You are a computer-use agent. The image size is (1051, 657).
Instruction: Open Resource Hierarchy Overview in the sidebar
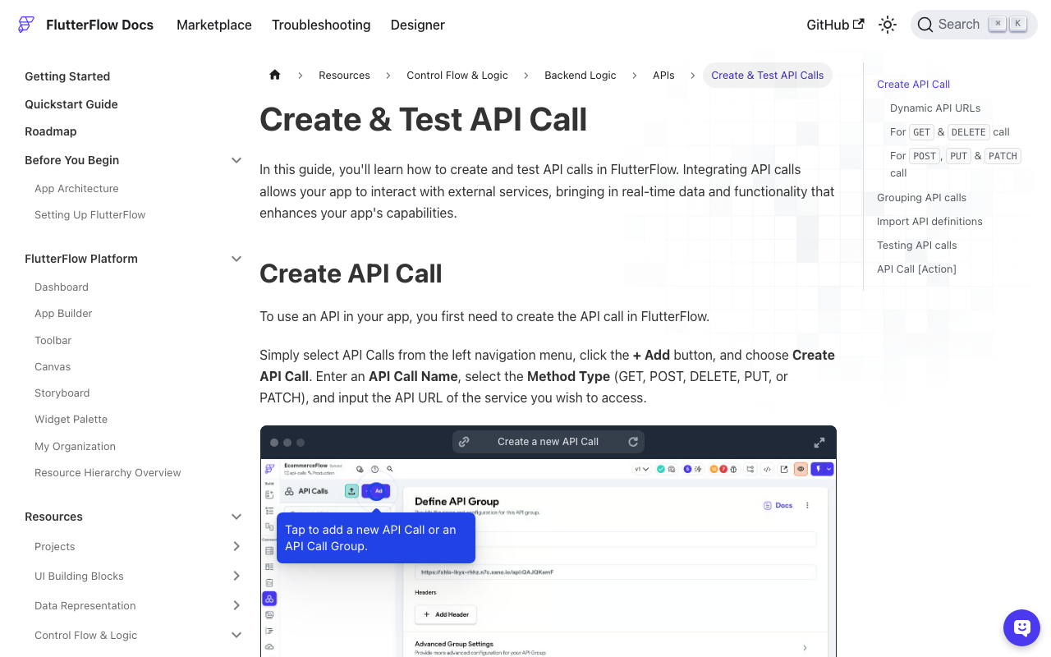(108, 472)
